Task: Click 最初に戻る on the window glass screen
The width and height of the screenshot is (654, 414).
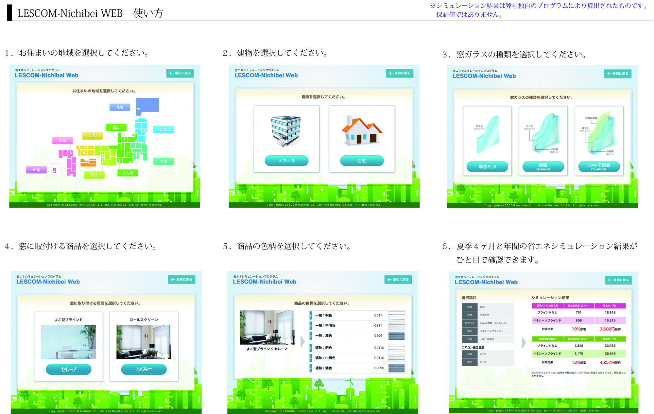Action: tap(618, 74)
